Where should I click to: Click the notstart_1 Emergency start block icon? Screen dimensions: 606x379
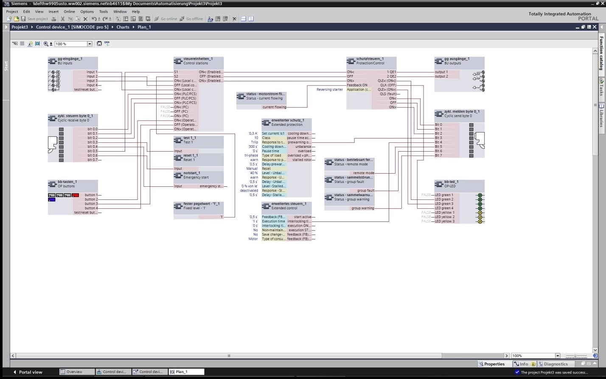tap(178, 175)
